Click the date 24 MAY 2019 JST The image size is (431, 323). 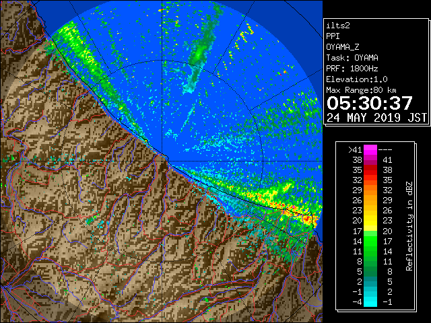click(376, 118)
